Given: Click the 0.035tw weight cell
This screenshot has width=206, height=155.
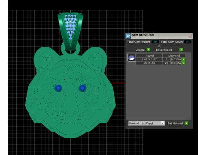Looking at the screenshot, I should (x=176, y=59).
